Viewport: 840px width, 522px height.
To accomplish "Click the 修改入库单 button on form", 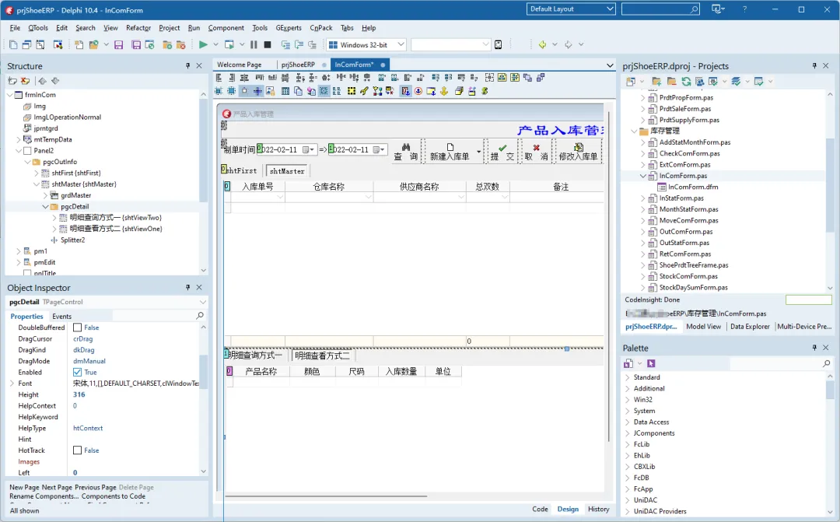I will click(578, 151).
